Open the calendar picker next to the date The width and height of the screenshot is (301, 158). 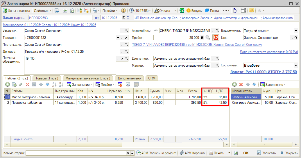point(124,18)
